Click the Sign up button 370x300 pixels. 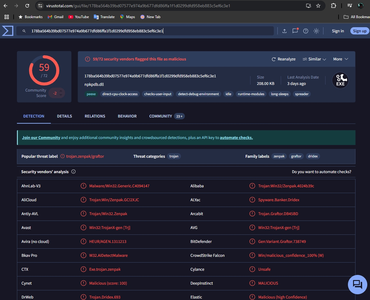click(x=359, y=31)
